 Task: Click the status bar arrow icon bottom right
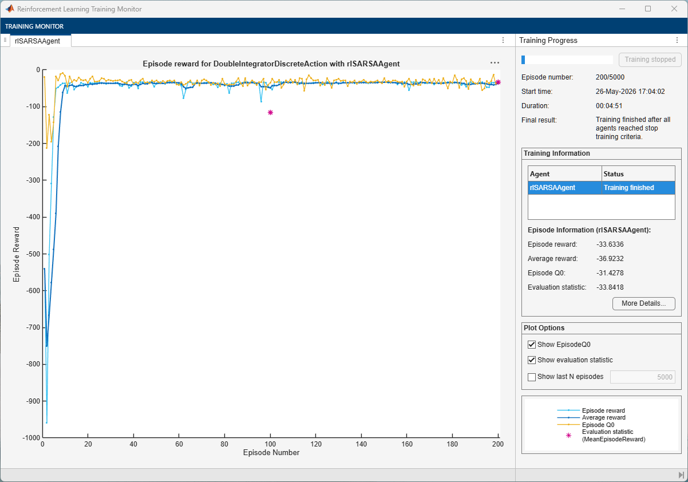[x=681, y=475]
